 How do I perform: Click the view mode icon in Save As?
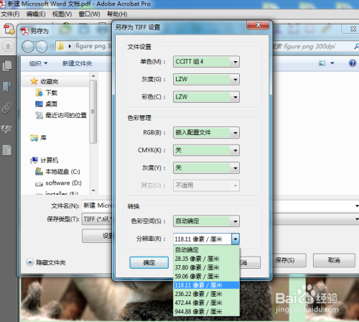pos(322,63)
